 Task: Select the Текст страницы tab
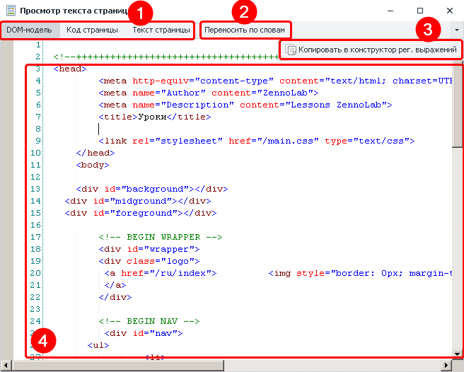[161, 30]
